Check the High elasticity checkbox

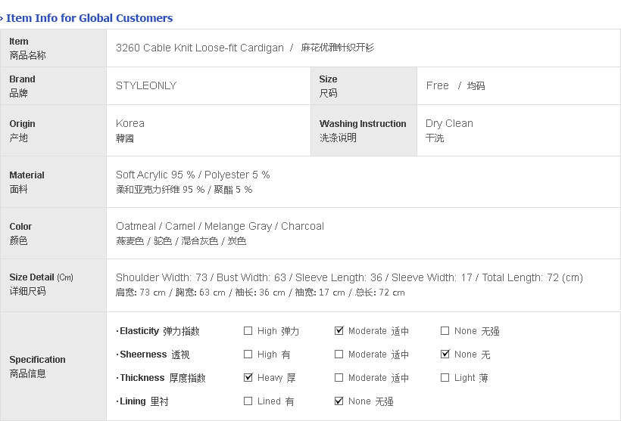coord(248,331)
